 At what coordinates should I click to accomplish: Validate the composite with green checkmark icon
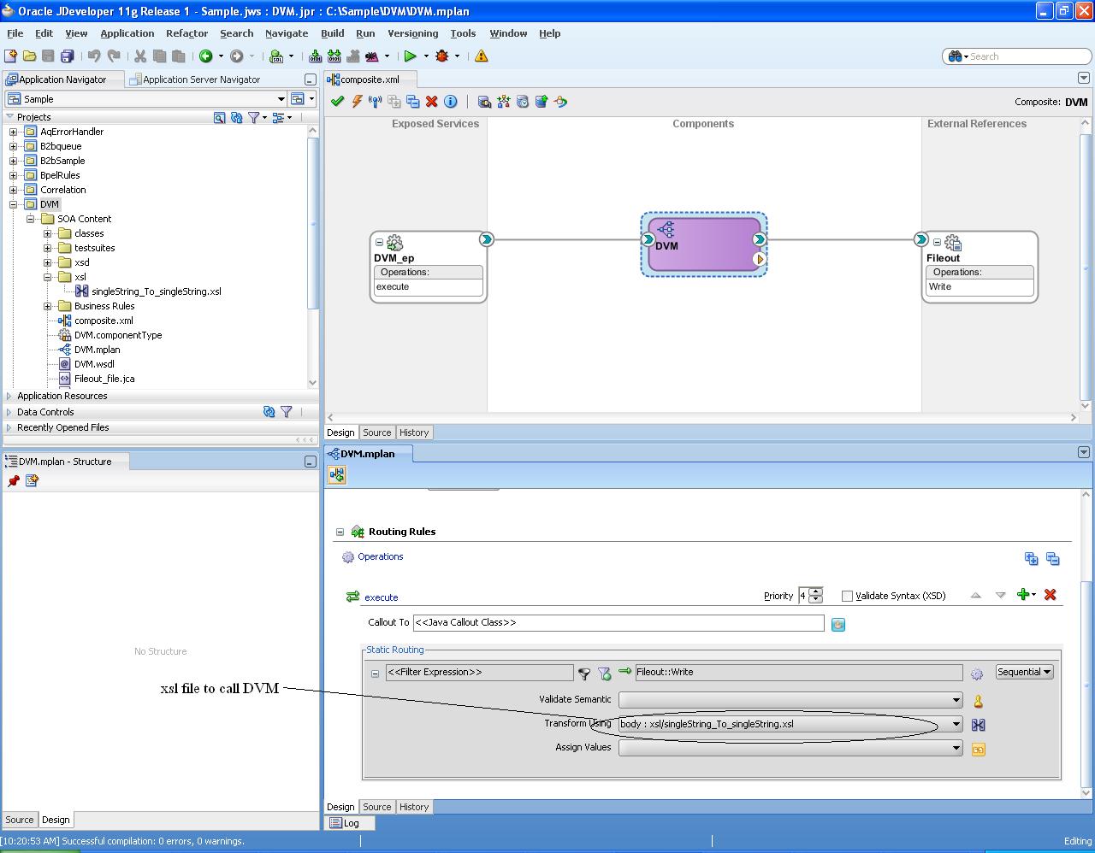[336, 101]
